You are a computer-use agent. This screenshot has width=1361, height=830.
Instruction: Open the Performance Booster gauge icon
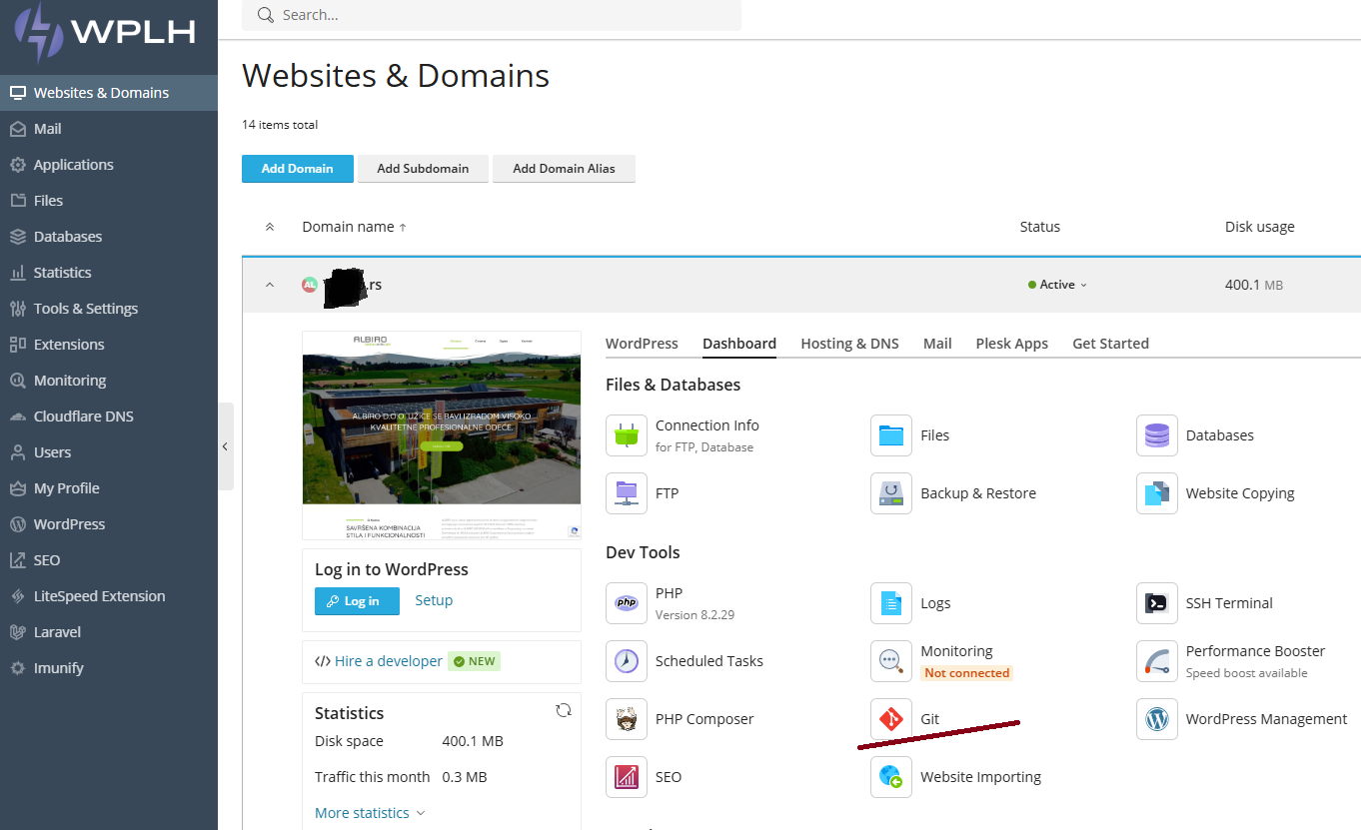1157,661
